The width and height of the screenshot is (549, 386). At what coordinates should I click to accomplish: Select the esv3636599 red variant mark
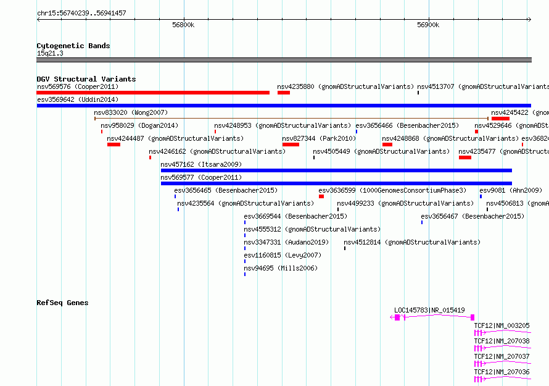tap(321, 196)
